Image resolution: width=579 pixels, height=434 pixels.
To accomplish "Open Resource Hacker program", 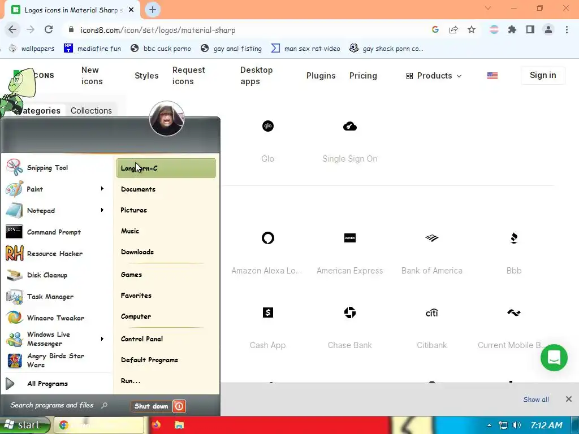I will click(55, 254).
